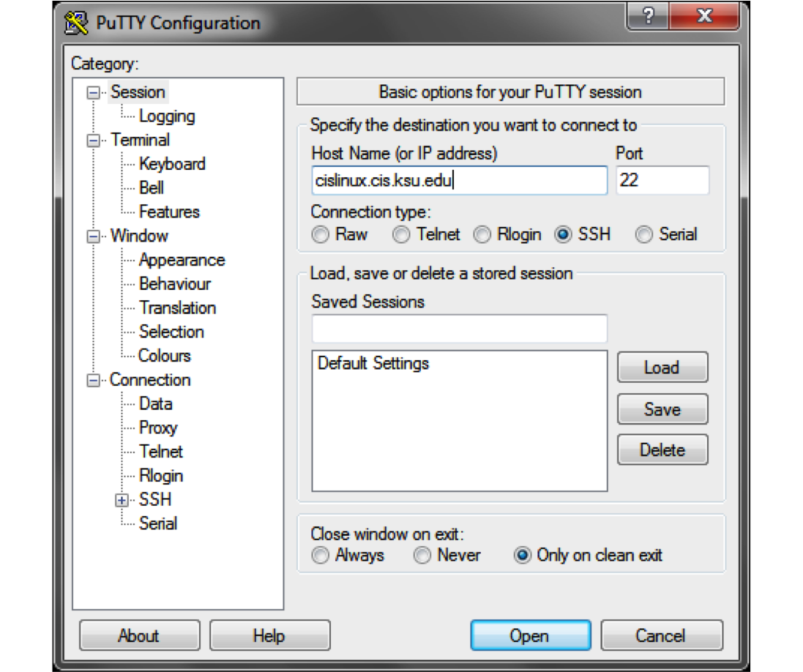Viewport: 803px width, 672px height.
Task: Collapse the Connection category node
Action: coord(93,381)
